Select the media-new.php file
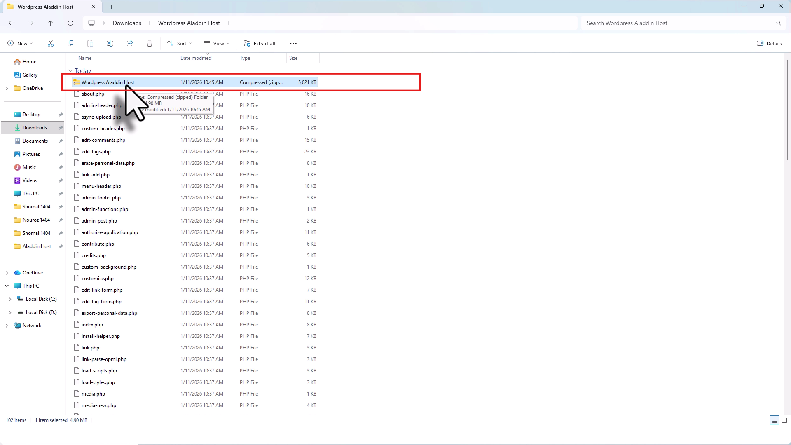The image size is (791, 445). tap(195, 405)
